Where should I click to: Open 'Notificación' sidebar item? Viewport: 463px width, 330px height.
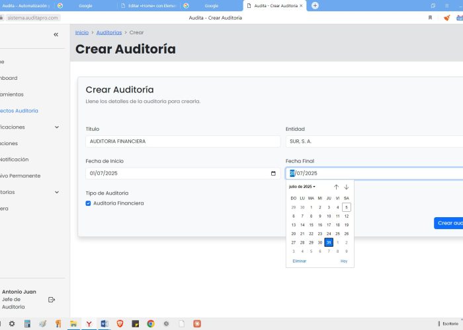14,160
